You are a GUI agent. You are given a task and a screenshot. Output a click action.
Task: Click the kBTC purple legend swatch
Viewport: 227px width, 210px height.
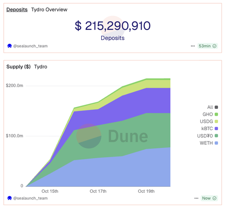(x=217, y=129)
